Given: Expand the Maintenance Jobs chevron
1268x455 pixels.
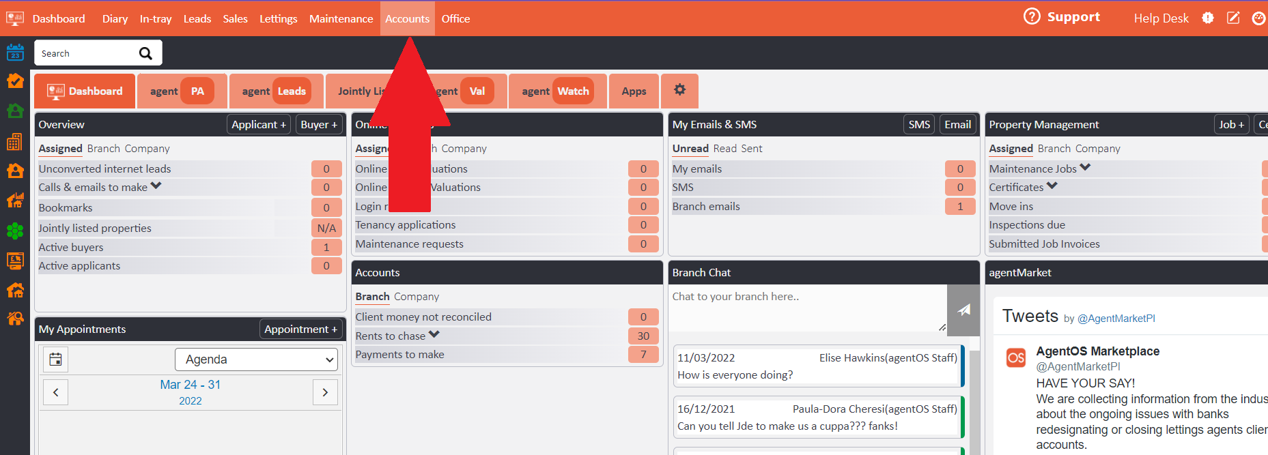Looking at the screenshot, I should (x=1085, y=168).
